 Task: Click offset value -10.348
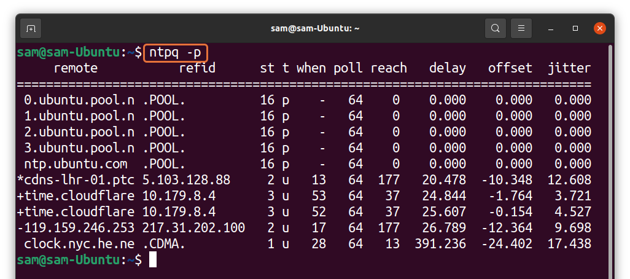[506, 179]
